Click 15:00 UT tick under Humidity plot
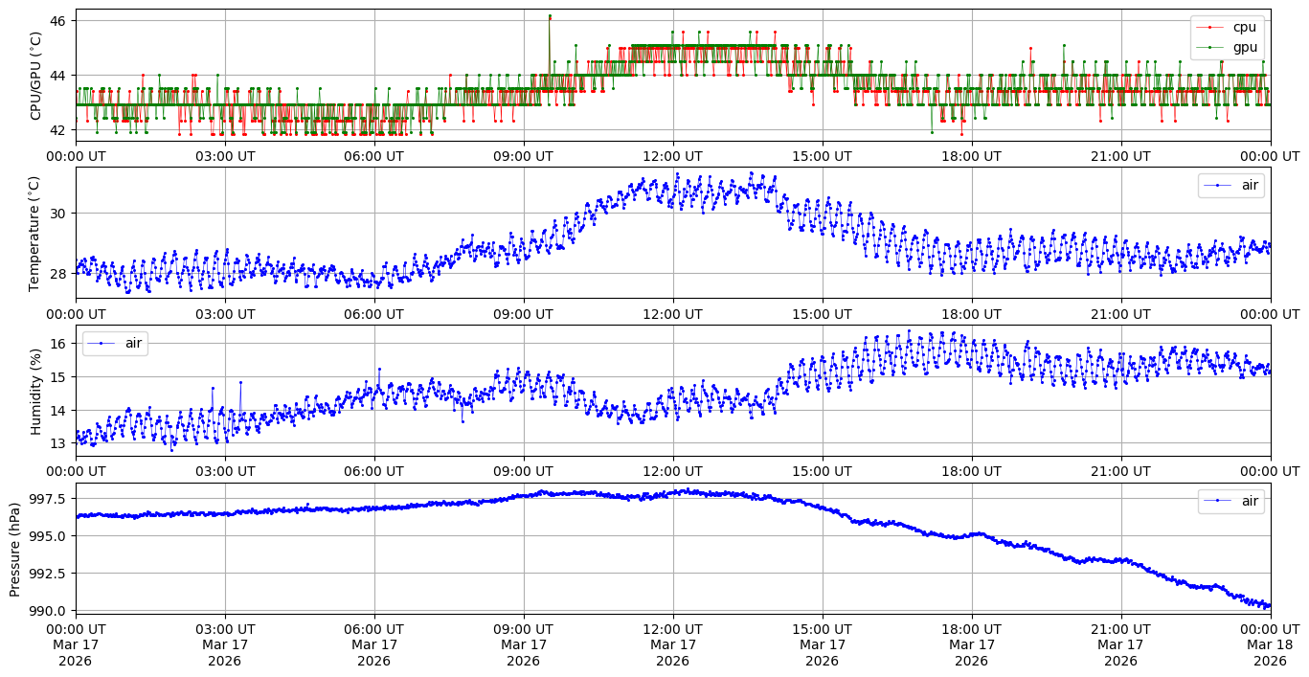1309x677 pixels. click(x=822, y=471)
